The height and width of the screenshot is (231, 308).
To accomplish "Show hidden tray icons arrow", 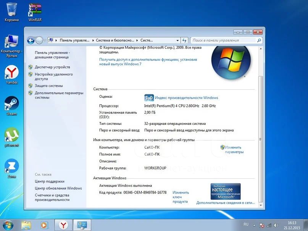I will tap(254, 225).
